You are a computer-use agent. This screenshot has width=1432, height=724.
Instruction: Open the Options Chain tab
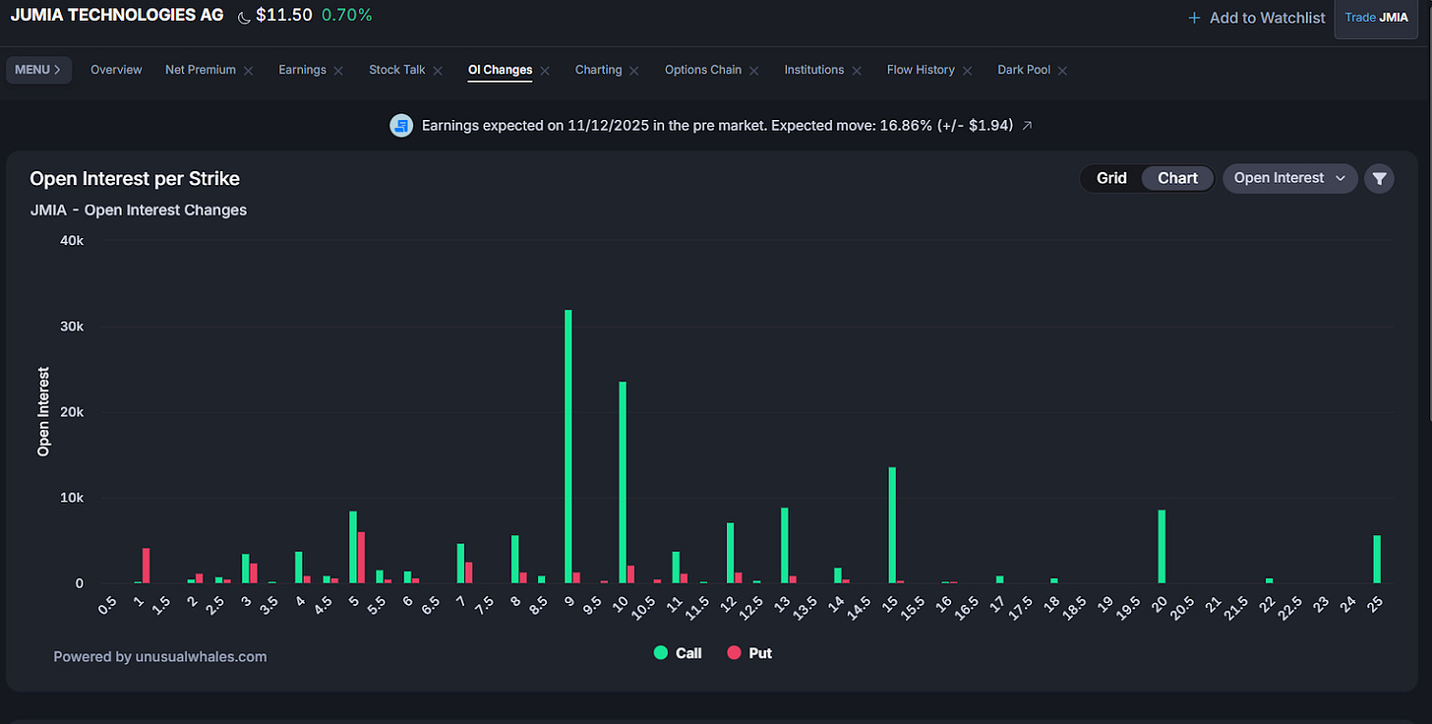point(703,70)
